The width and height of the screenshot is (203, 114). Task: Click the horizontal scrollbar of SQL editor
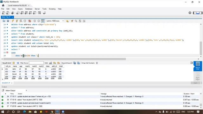64,59
